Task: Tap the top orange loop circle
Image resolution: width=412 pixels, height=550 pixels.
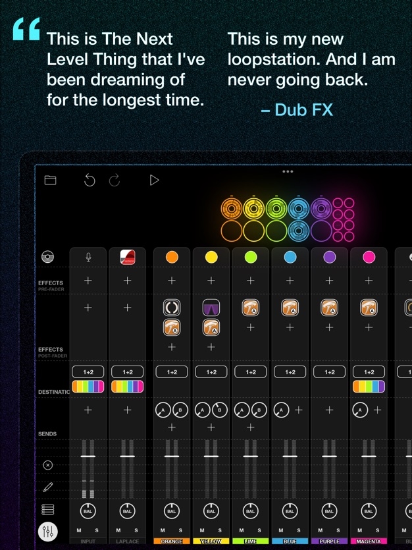Action: point(232,209)
